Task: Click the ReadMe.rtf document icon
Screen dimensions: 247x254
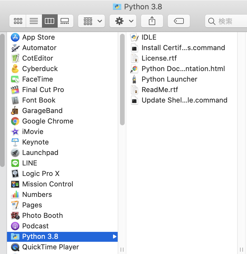Action: (x=135, y=90)
